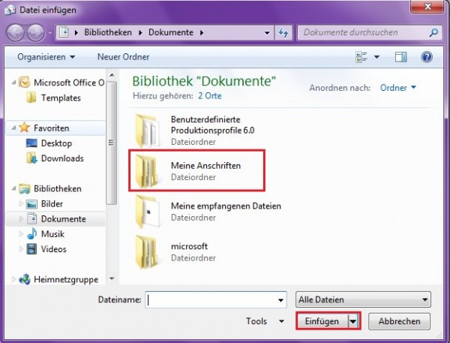This screenshot has height=343, width=450.
Task: Collapse the Favoriten section
Action: click(x=13, y=128)
